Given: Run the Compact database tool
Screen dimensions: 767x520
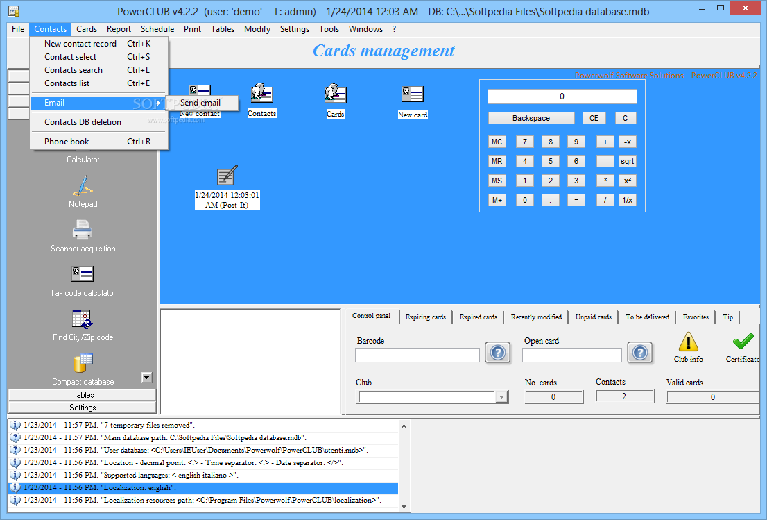Looking at the screenshot, I should tap(83, 364).
